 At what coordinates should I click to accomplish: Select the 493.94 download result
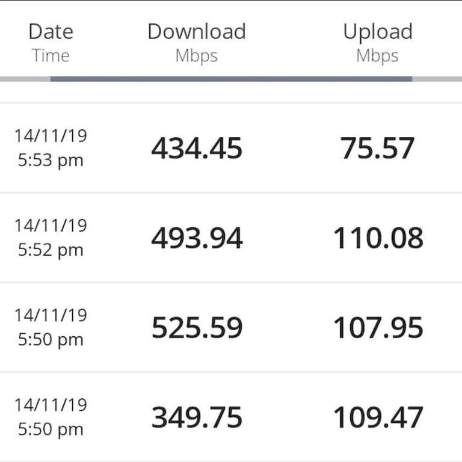(x=197, y=238)
